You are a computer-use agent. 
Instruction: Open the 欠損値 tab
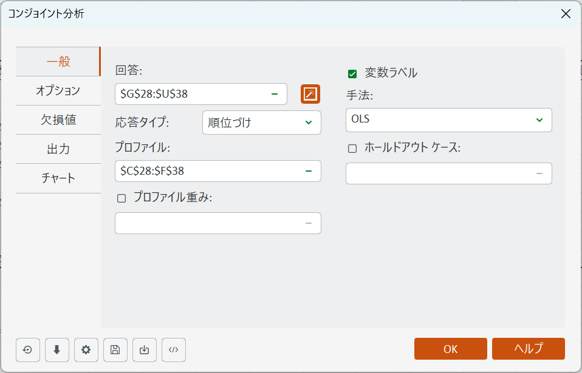point(58,120)
